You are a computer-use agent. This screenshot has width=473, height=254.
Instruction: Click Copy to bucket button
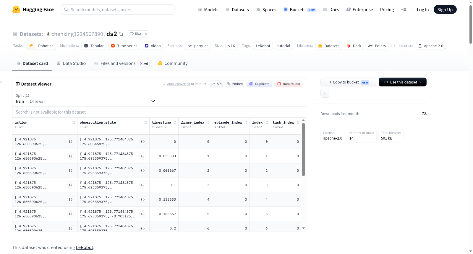(x=348, y=82)
